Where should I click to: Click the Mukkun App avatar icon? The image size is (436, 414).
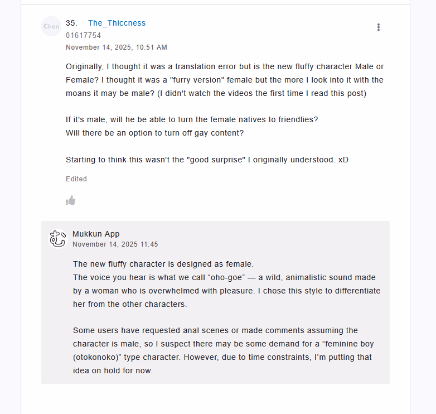click(58, 238)
